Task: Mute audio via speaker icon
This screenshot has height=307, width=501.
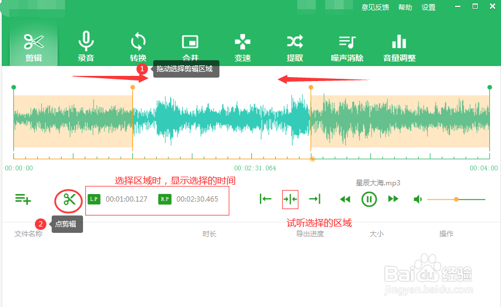Action: pyautogui.click(x=417, y=200)
